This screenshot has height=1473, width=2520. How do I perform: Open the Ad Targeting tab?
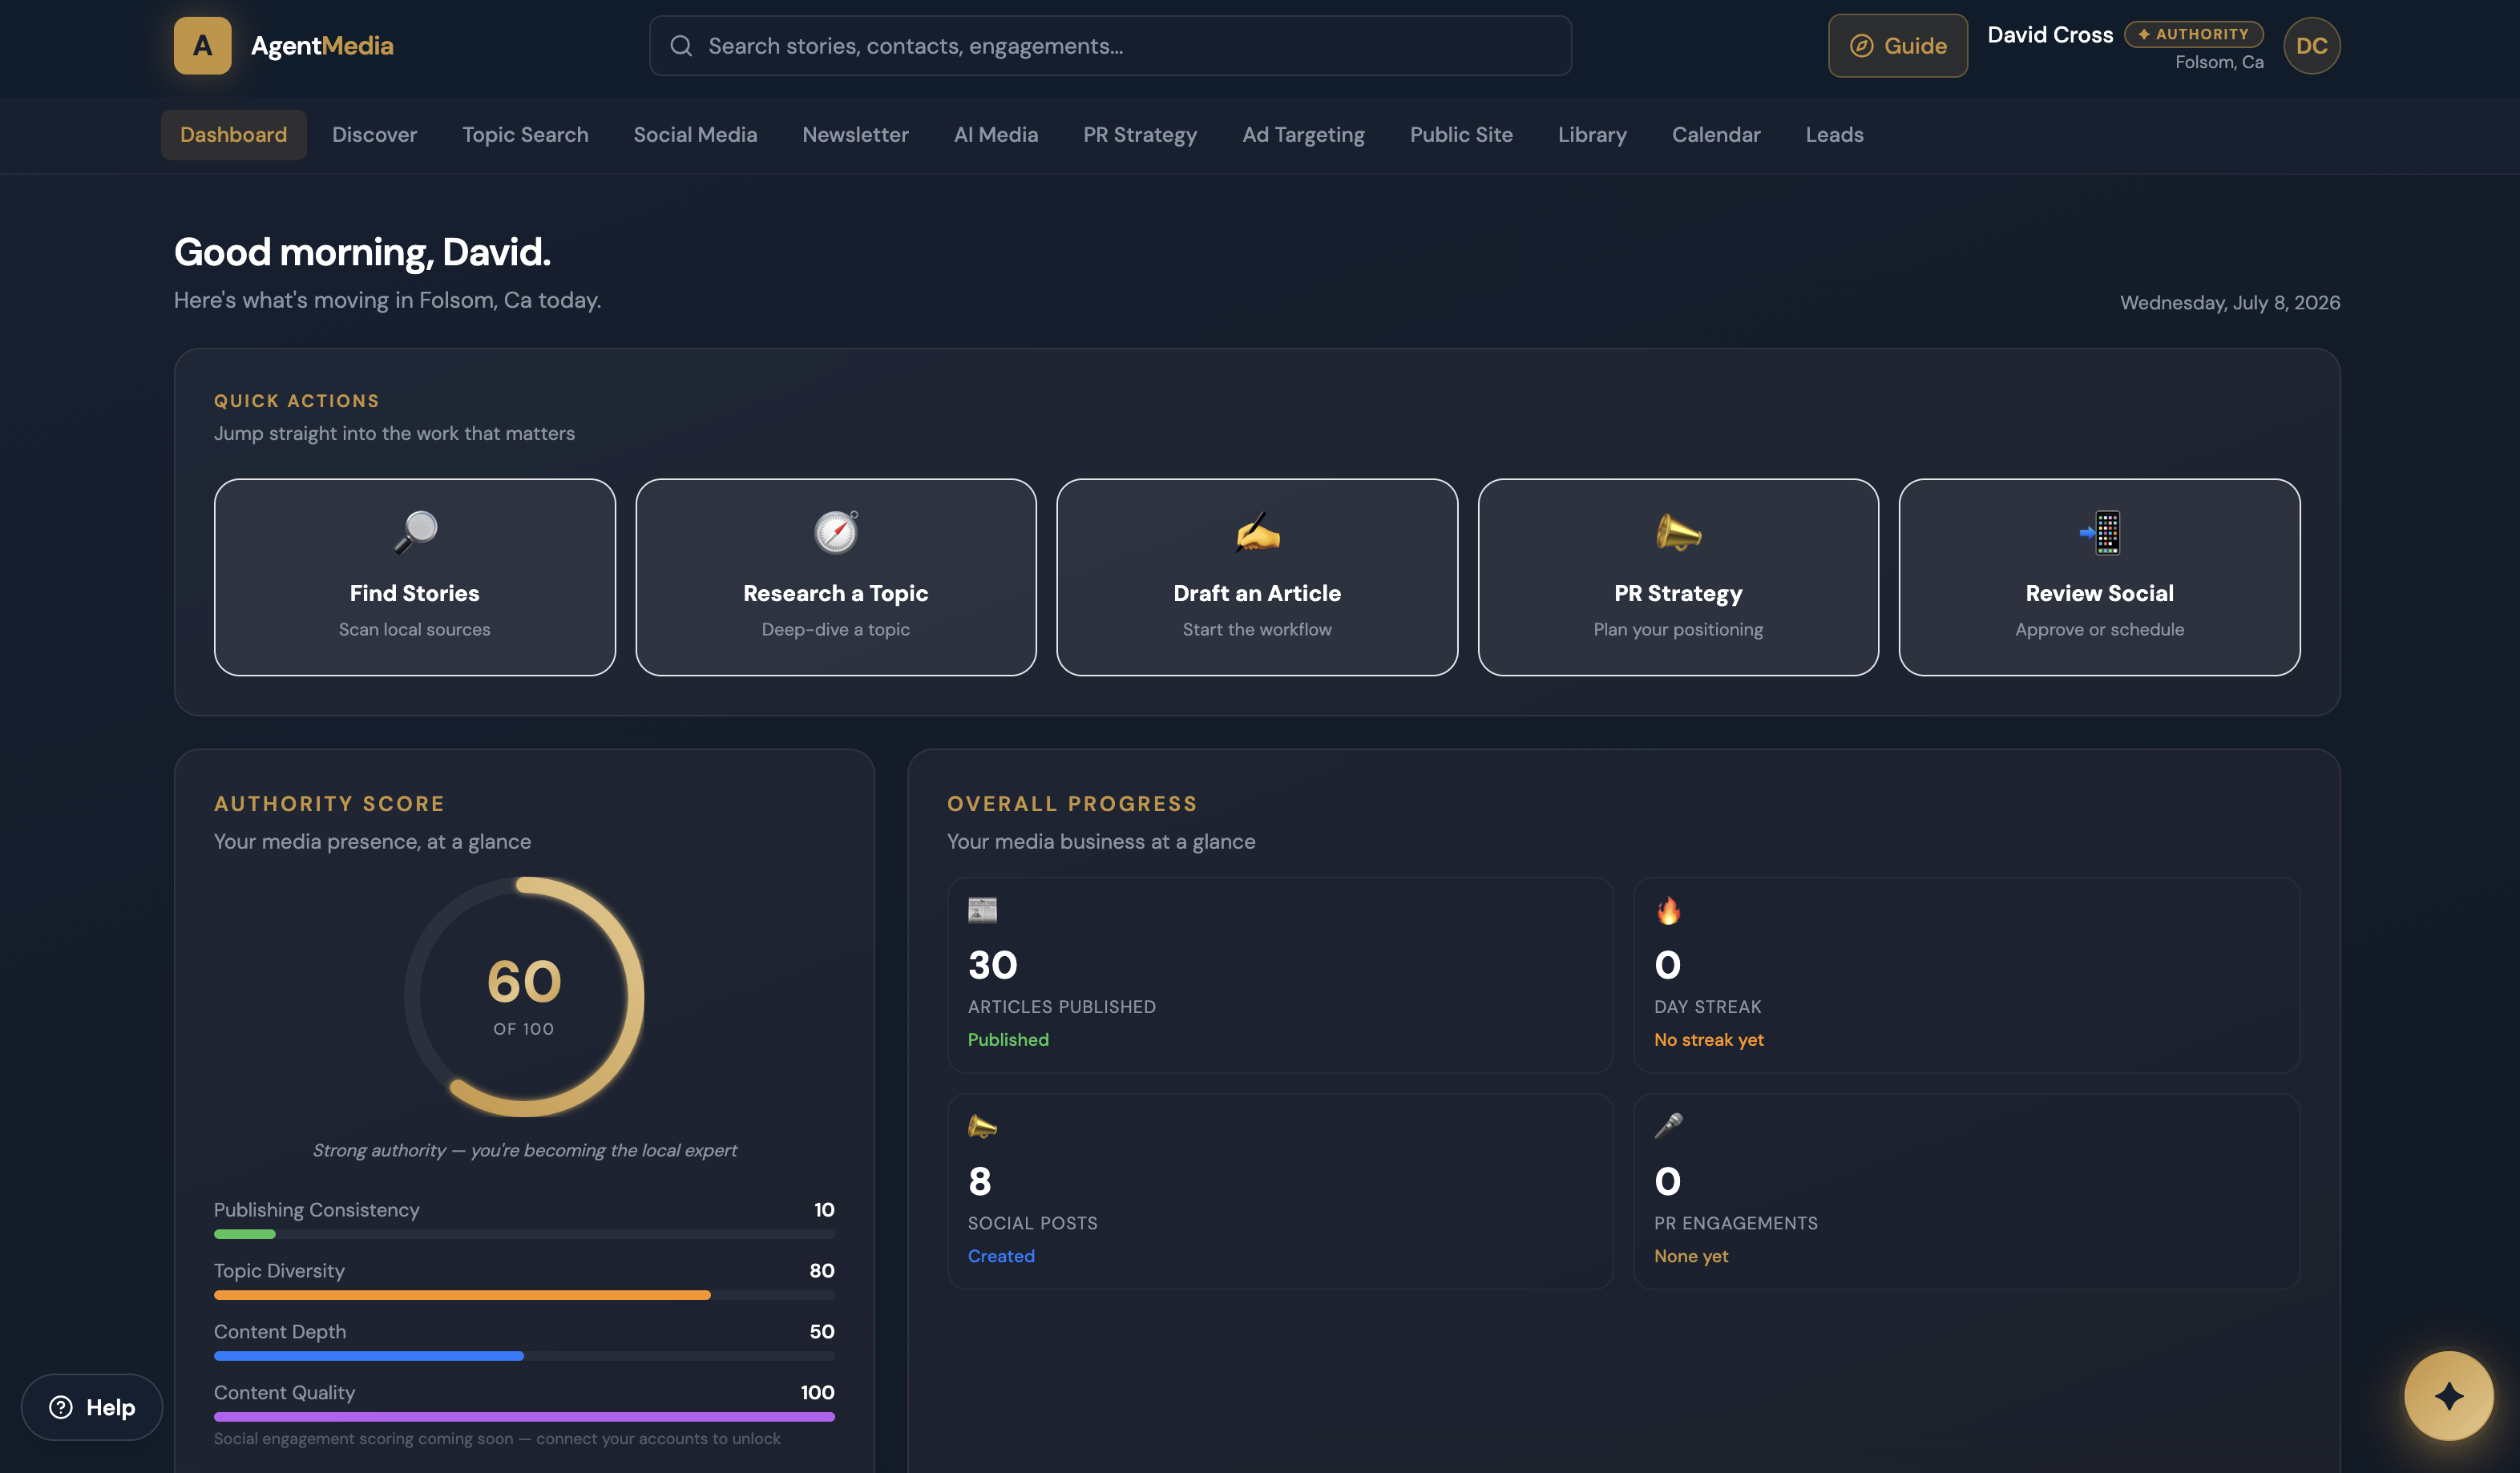click(x=1303, y=134)
